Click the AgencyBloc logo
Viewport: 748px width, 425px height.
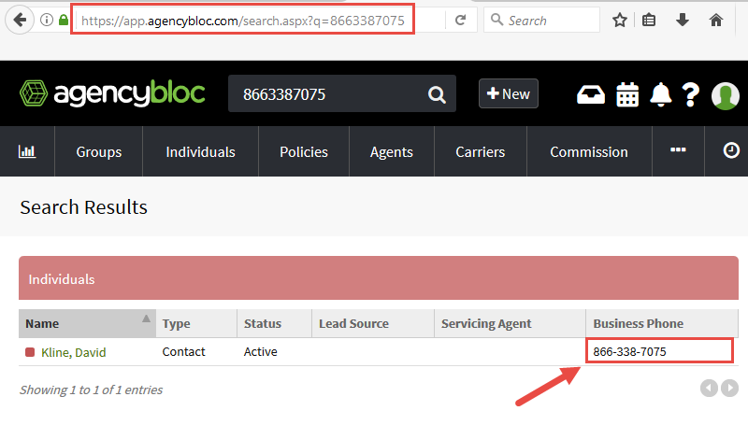point(112,93)
